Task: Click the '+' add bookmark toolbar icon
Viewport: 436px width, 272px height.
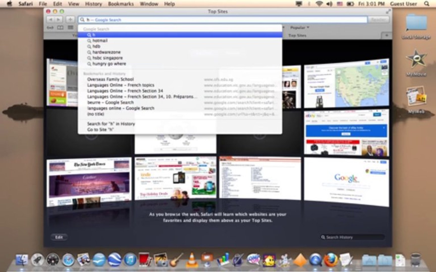Action: click(70, 20)
